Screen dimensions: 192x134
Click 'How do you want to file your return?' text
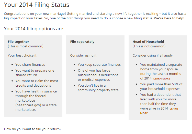click(x=32, y=129)
